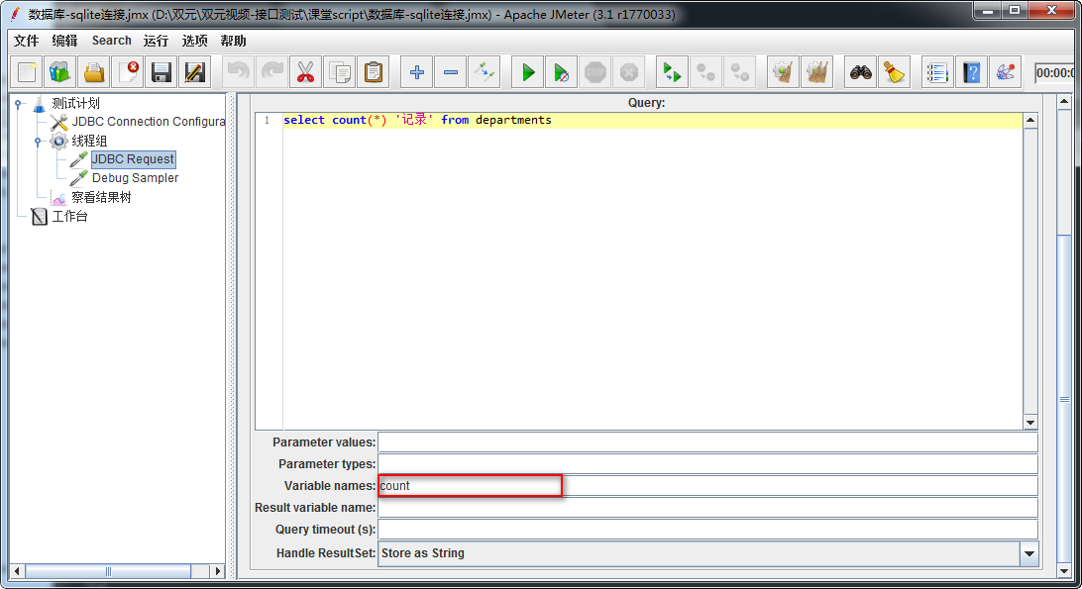The height and width of the screenshot is (589, 1082).
Task: Open the Search menu
Action: click(x=111, y=41)
